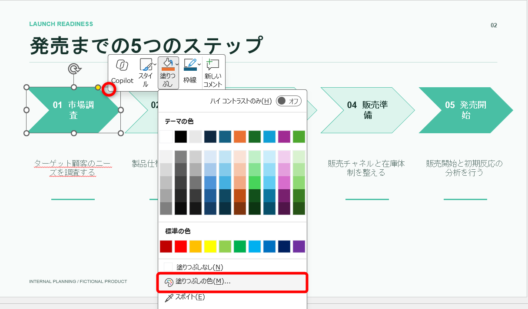Image resolution: width=528 pixels, height=309 pixels.
Task: Click the INTERNAL PLANNING / FICTIONAL PRODUCT footer
Action: coord(78,282)
